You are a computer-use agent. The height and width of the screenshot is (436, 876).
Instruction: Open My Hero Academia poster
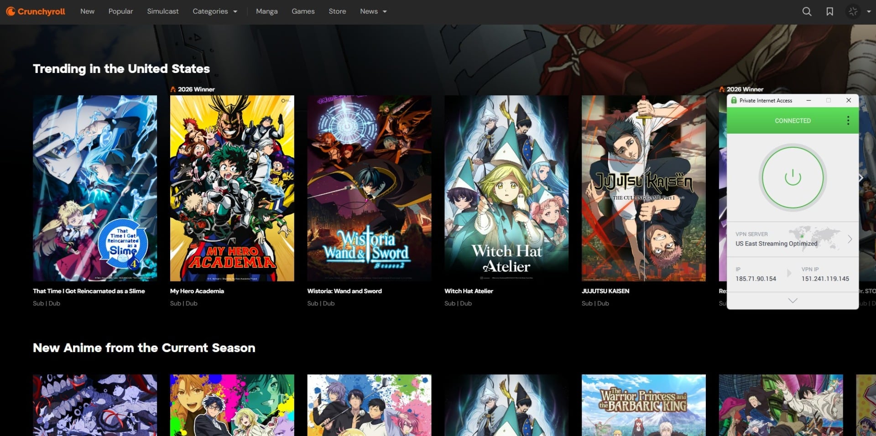click(232, 188)
